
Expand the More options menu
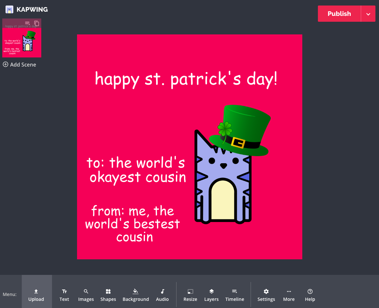point(289,295)
